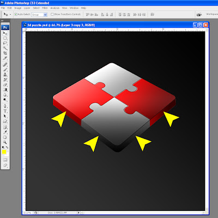218x218 pixels.
Task: Swap or reset foreground and background colors
Action: click(5, 147)
